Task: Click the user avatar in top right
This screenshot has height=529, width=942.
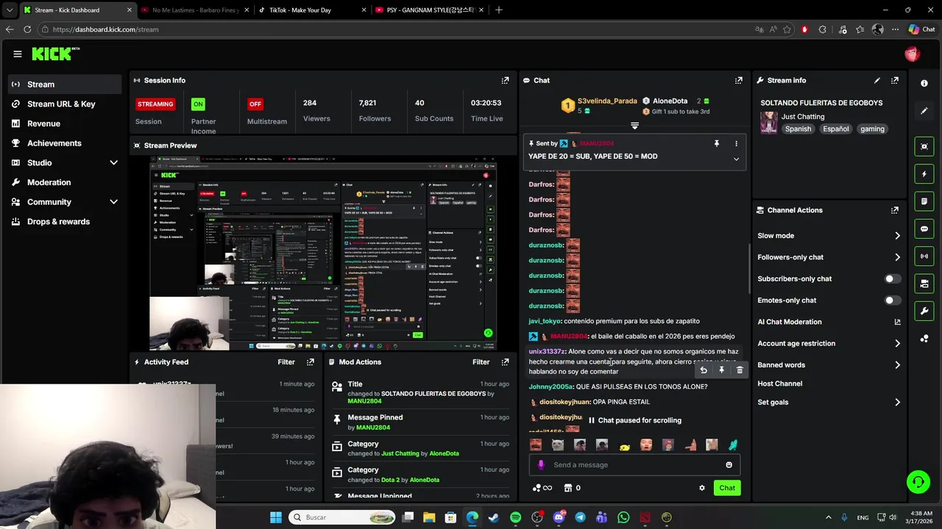Action: pos(912,54)
